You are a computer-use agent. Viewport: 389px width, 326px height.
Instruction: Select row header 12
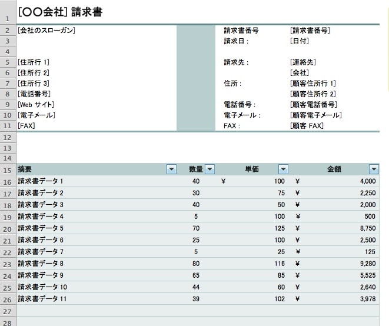[x=8, y=138]
